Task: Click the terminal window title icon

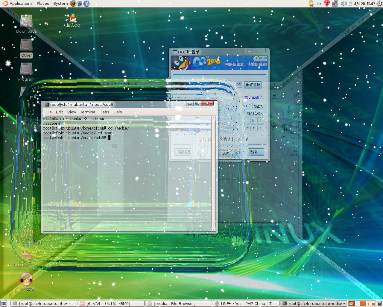Action: pyautogui.click(x=47, y=105)
